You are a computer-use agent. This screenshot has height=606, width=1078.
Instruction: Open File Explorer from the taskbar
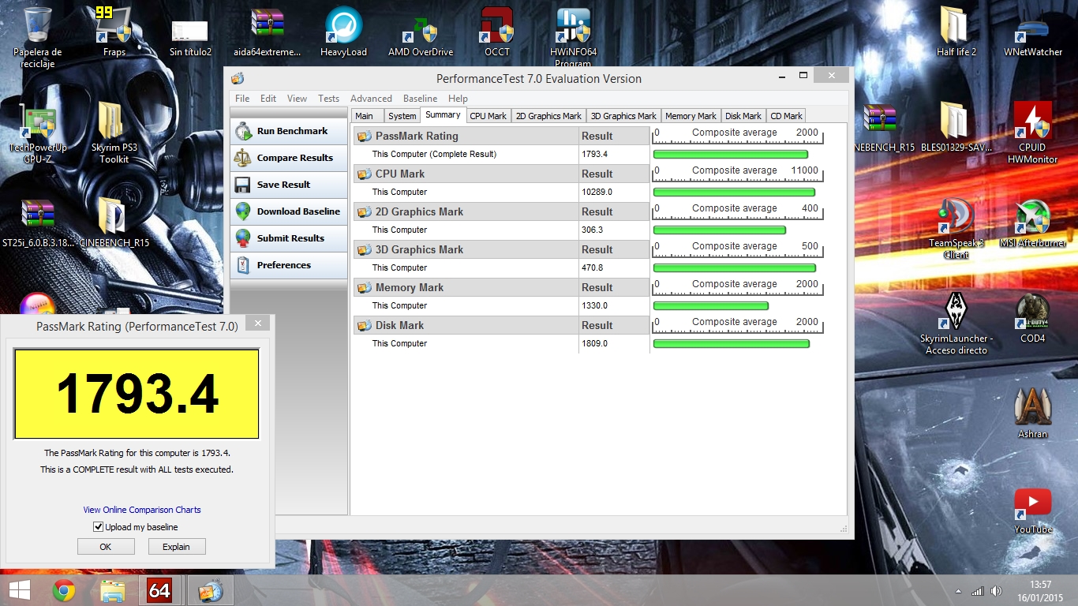click(x=112, y=590)
